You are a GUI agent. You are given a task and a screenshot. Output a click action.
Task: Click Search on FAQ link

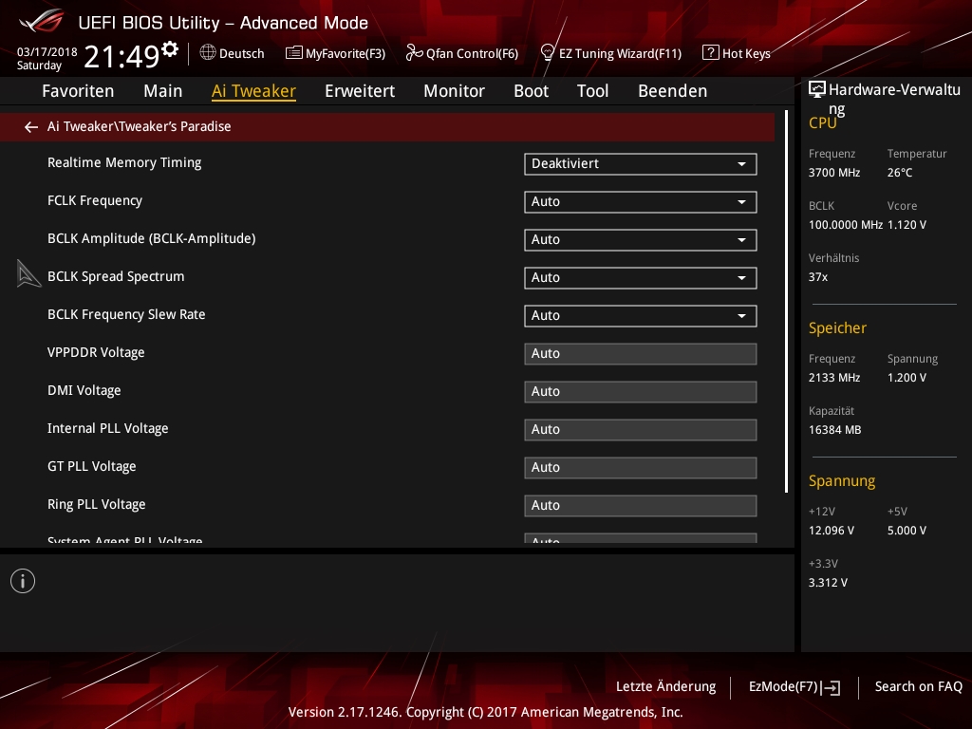click(x=918, y=687)
